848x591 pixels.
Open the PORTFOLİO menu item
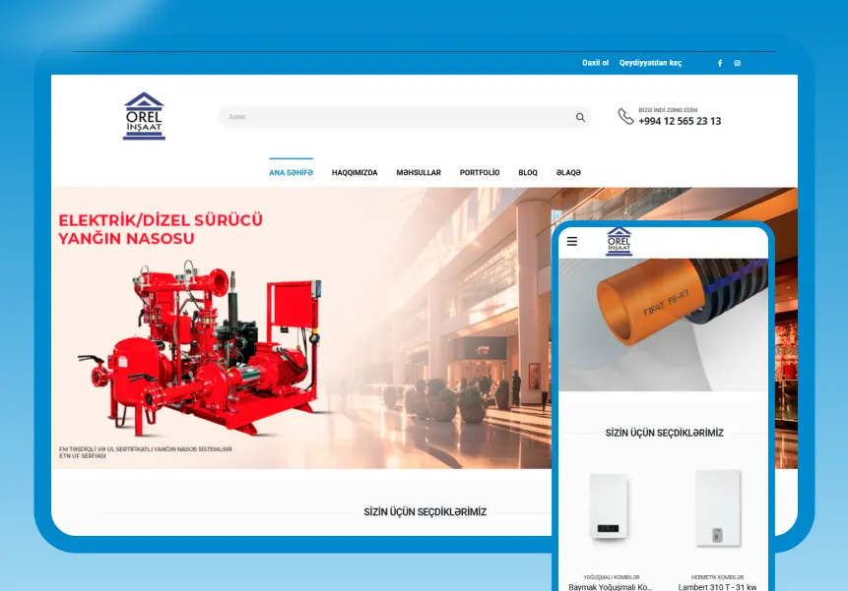pyautogui.click(x=480, y=172)
